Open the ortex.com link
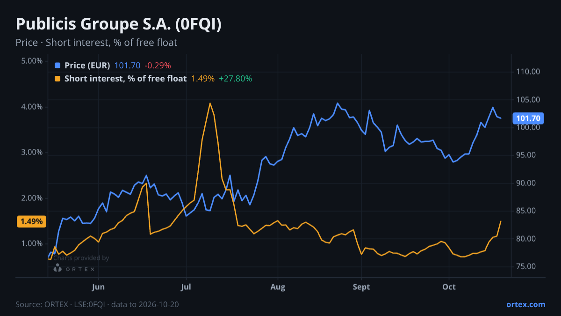 point(526,304)
